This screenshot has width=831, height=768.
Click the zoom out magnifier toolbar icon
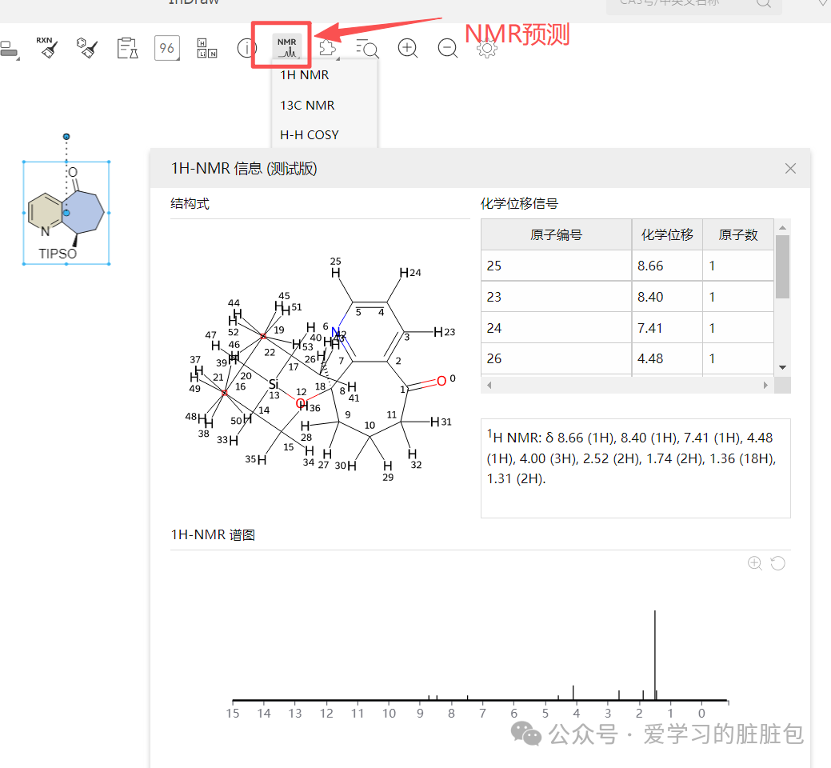click(448, 48)
